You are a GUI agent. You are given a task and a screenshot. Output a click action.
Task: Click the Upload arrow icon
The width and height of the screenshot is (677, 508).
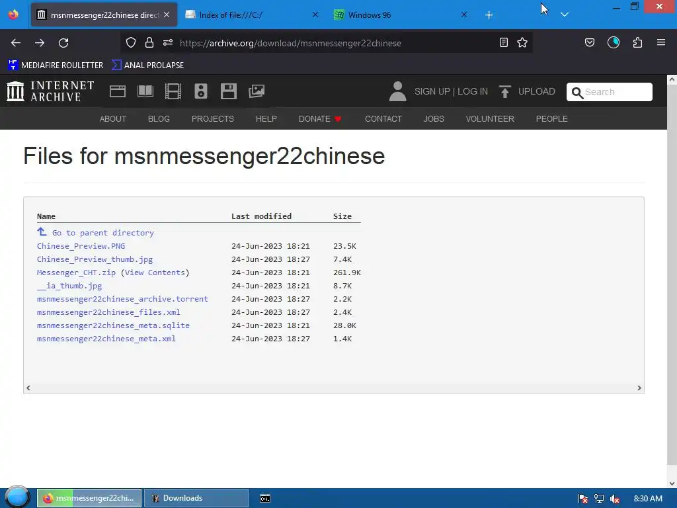tap(504, 91)
